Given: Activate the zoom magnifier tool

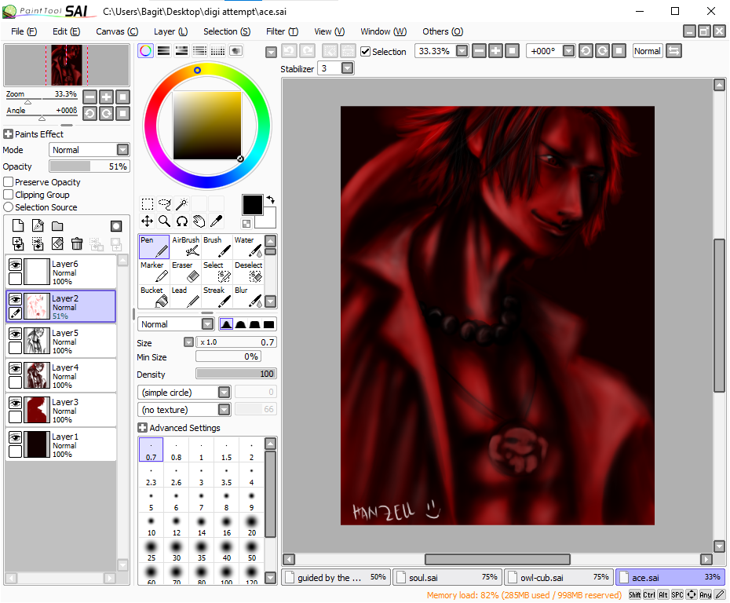Looking at the screenshot, I should [x=164, y=221].
